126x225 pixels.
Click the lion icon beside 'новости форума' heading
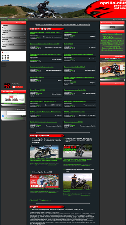[x=62, y=29]
